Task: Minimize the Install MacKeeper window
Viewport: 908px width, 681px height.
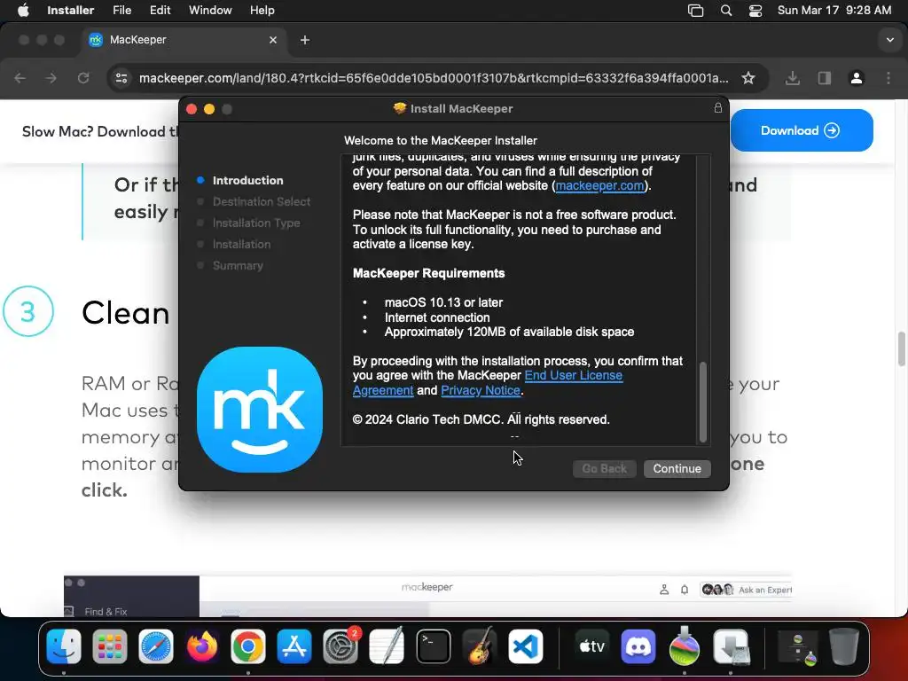Action: click(x=209, y=109)
